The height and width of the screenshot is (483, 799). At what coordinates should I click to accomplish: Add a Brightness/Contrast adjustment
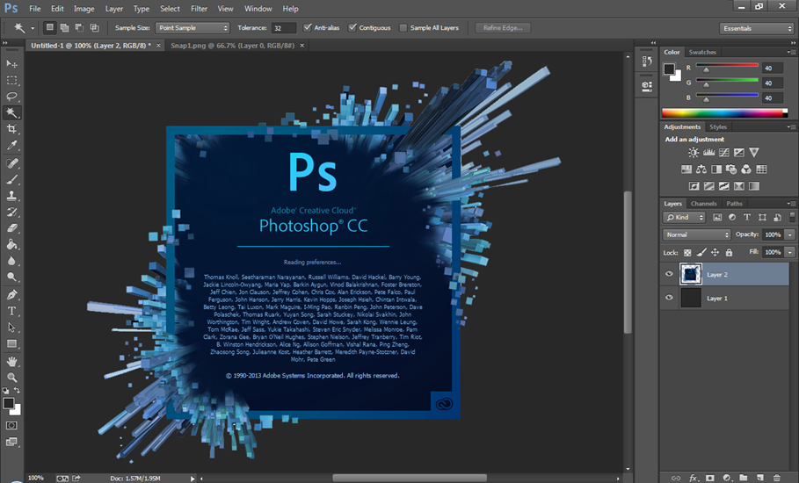694,152
